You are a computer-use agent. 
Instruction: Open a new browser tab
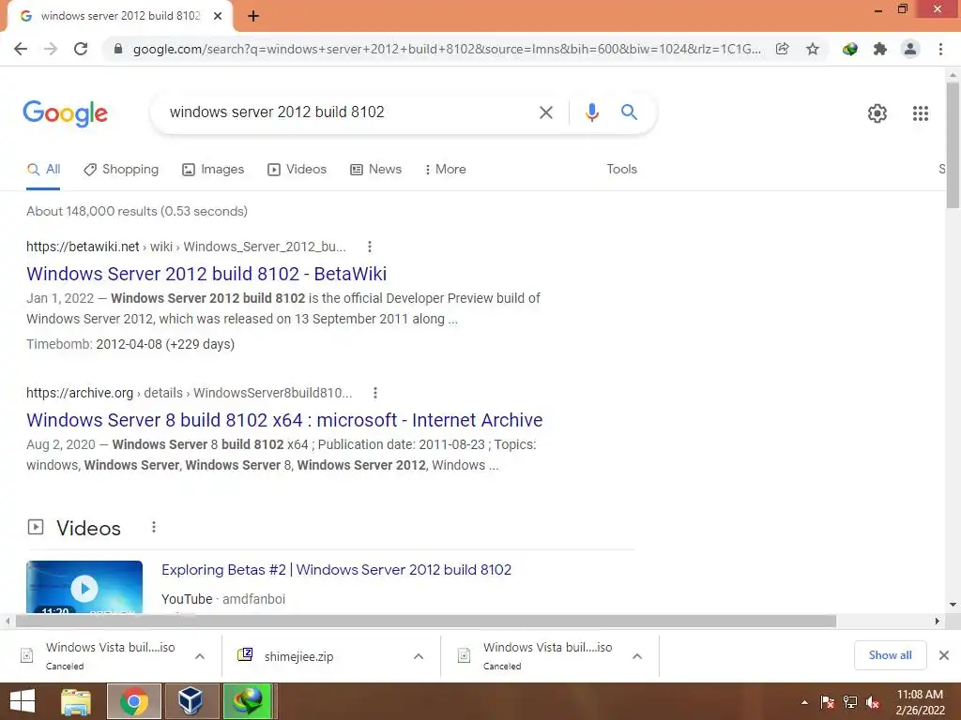coord(253,17)
